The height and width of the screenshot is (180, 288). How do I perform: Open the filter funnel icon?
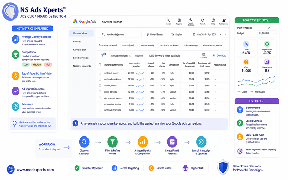(103, 55)
